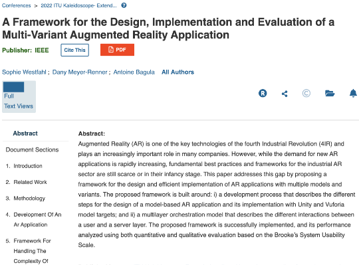Open author Sophie Westfahl's profile
The image size is (359, 265).
click(24, 72)
